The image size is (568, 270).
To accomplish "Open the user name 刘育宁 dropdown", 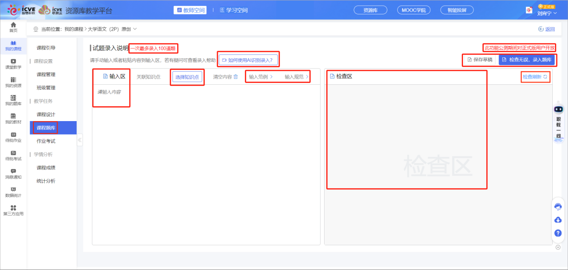I will point(547,13).
